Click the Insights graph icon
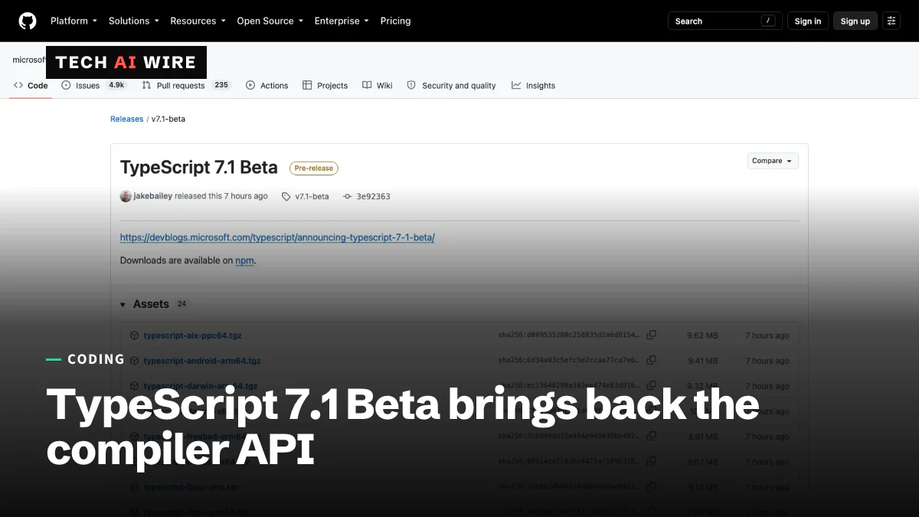The height and width of the screenshot is (517, 919). (516, 85)
